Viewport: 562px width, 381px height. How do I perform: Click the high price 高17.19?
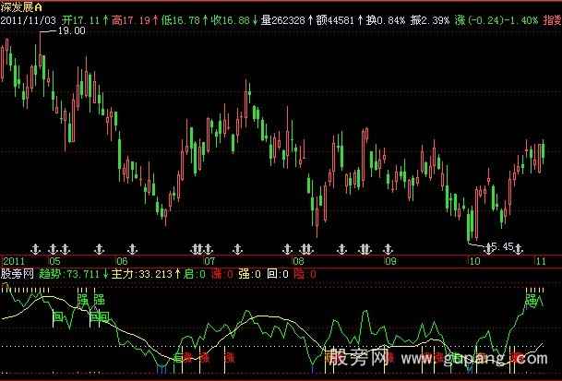coord(131,20)
